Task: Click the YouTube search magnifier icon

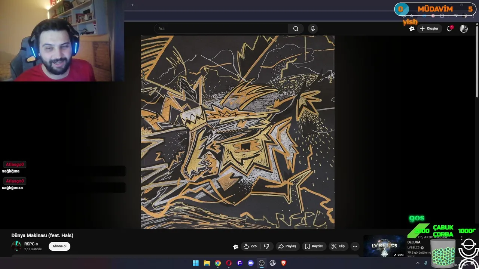Action: pos(296,29)
